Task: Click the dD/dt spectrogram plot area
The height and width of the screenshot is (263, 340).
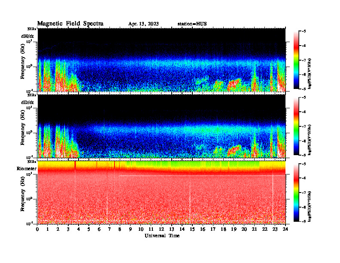Action: [x=161, y=126]
